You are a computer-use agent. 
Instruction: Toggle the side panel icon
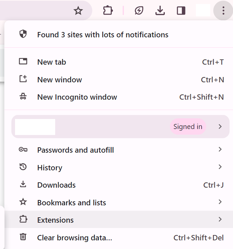(181, 11)
